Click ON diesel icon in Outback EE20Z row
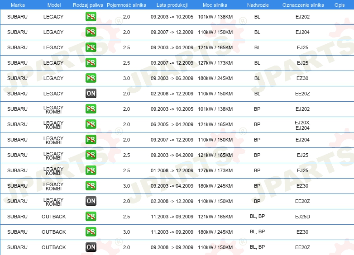354x255 pixels. 91,247
